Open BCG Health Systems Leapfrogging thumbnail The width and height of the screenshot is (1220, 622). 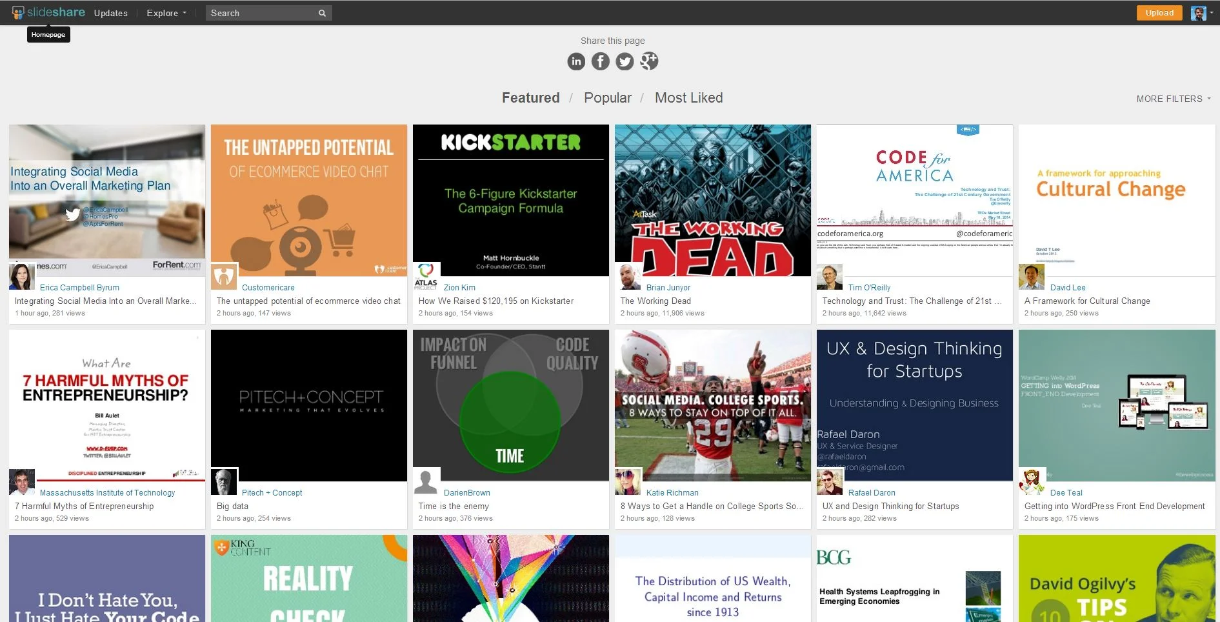pyautogui.click(x=915, y=579)
